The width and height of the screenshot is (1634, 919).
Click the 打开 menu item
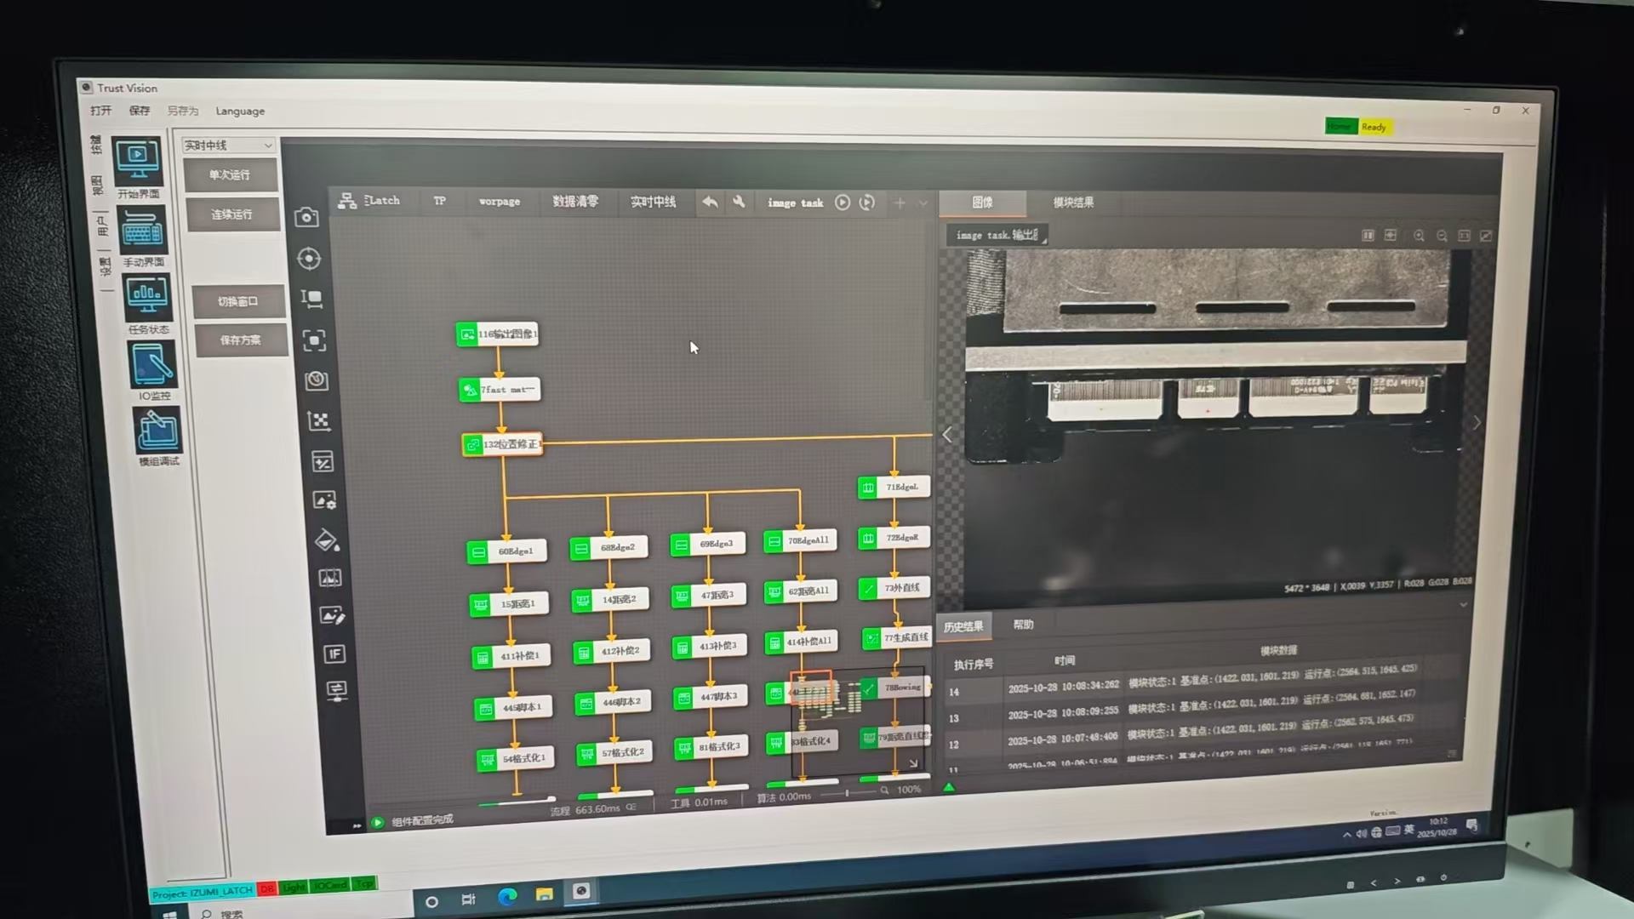click(101, 111)
